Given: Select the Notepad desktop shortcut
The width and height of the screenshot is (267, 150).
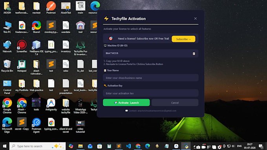Looking at the screenshot, I should click(22, 66).
